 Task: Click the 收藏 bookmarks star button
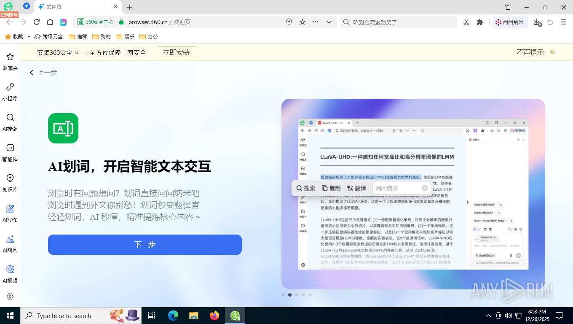[14, 37]
